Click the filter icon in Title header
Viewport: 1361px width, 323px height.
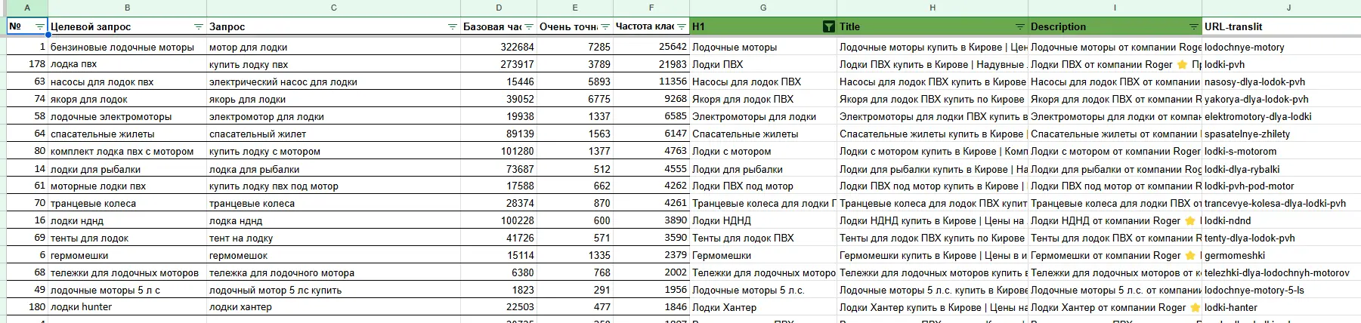click(x=1019, y=26)
